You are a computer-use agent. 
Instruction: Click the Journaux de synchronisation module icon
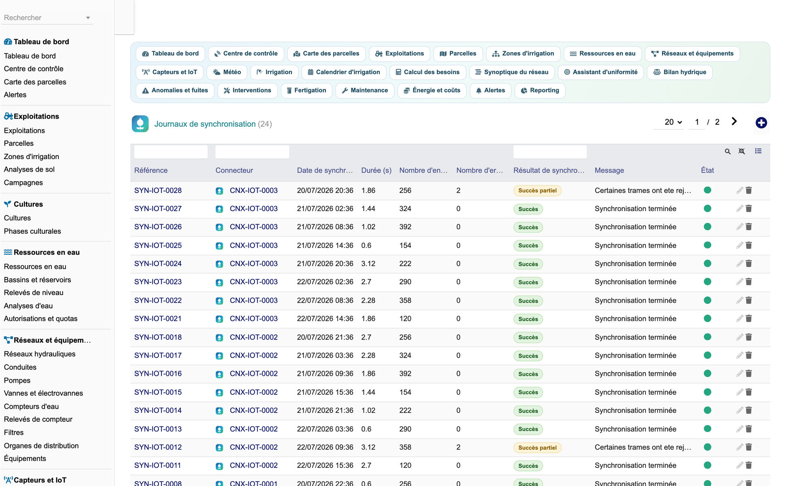(x=140, y=124)
